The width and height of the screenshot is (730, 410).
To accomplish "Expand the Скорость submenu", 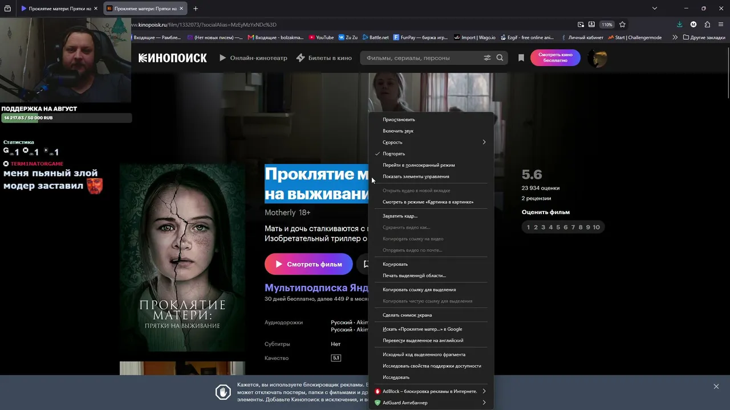I will click(x=431, y=142).
